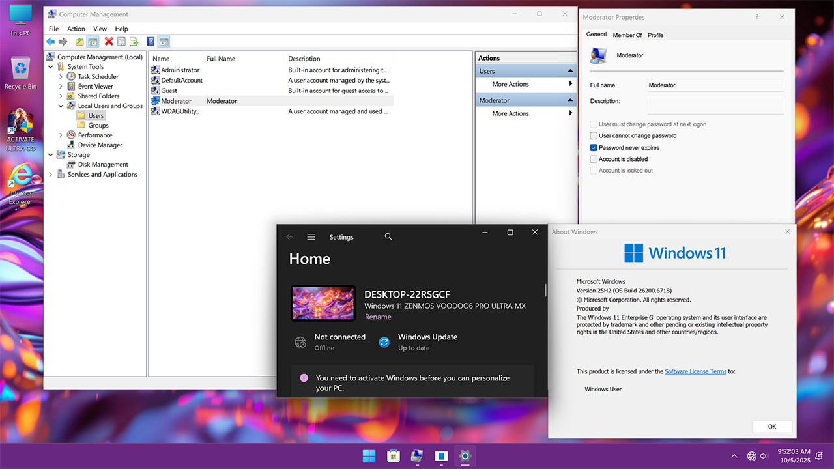Image resolution: width=834 pixels, height=469 pixels.
Task: Open the Help menu in Computer Management
Action: pyautogui.click(x=122, y=29)
